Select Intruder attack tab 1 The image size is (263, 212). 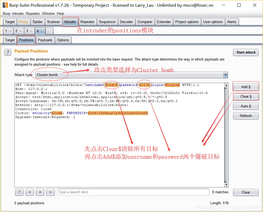(x=6, y=31)
